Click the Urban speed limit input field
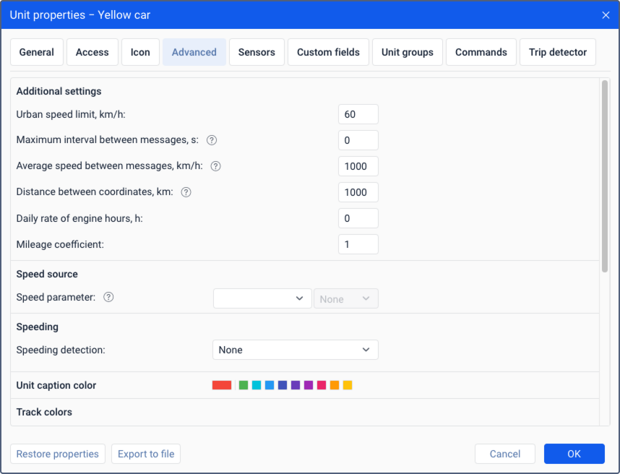Image resolution: width=620 pixels, height=474 pixels. (358, 114)
